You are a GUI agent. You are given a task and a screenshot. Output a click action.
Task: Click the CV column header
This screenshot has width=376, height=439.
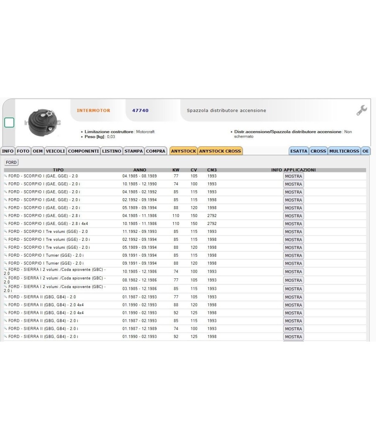[194, 170]
